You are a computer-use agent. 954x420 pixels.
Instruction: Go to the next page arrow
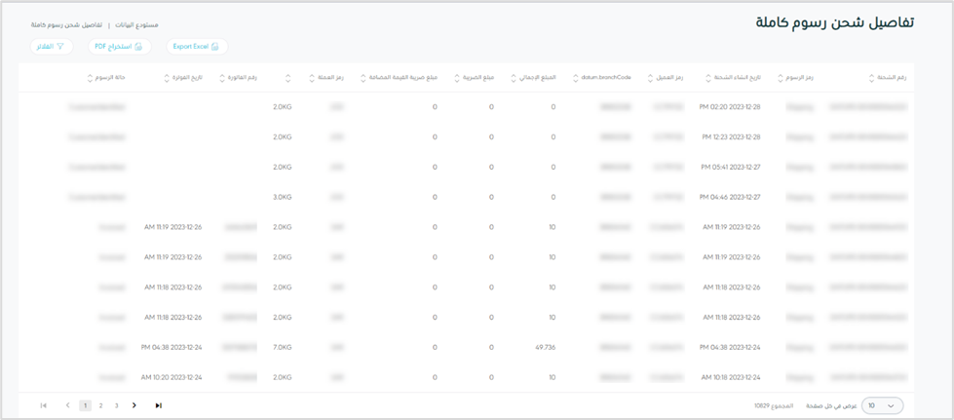tap(134, 405)
